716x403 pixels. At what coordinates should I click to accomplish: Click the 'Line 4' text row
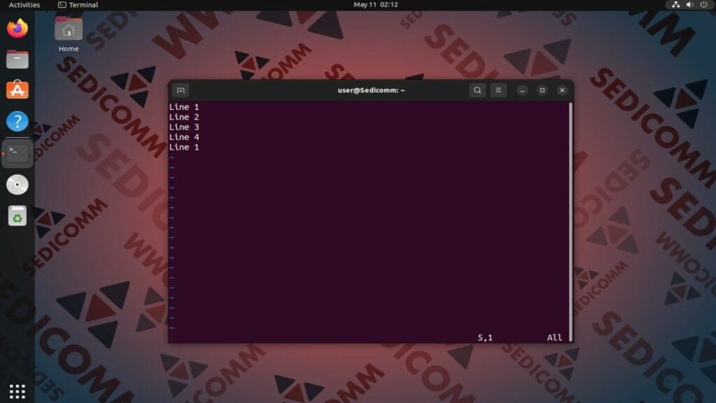pos(184,137)
